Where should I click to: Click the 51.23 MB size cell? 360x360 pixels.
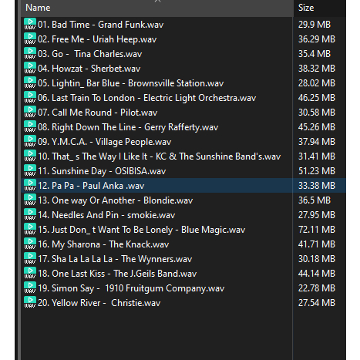click(x=317, y=171)
